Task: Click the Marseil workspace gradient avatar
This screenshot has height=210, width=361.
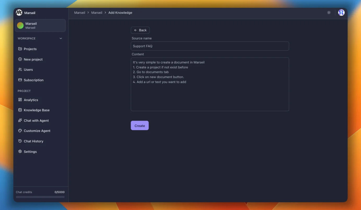Action: [x=20, y=25]
